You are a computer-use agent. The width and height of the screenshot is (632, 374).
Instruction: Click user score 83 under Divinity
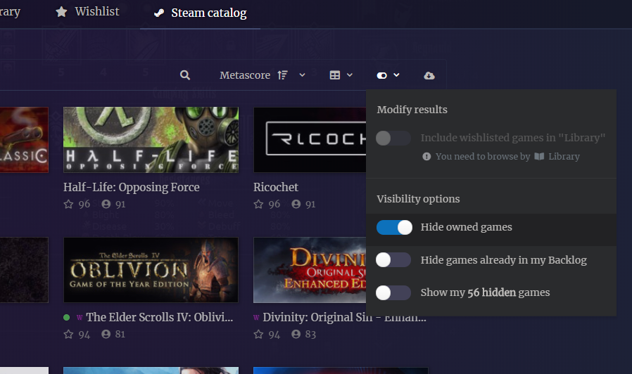[x=310, y=335]
